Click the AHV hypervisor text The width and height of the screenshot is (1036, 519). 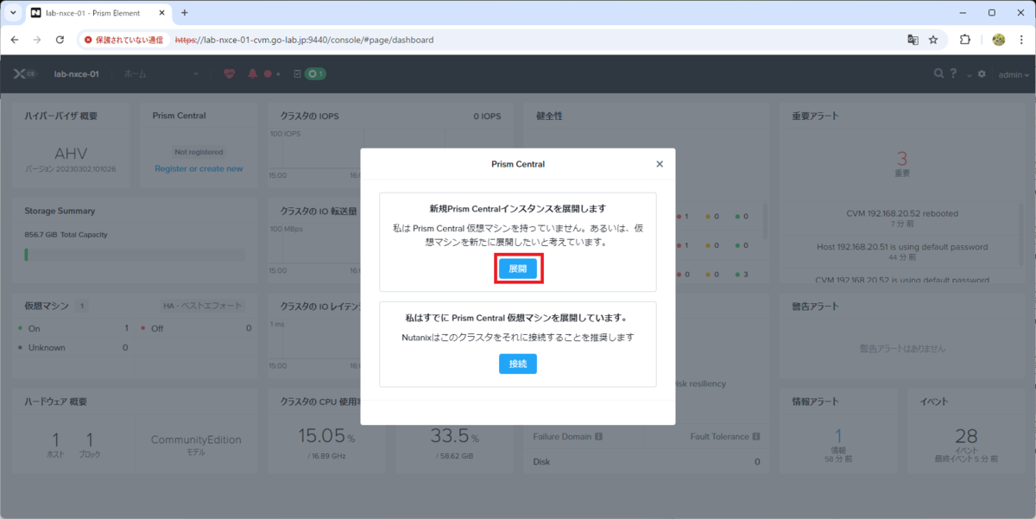(x=70, y=153)
